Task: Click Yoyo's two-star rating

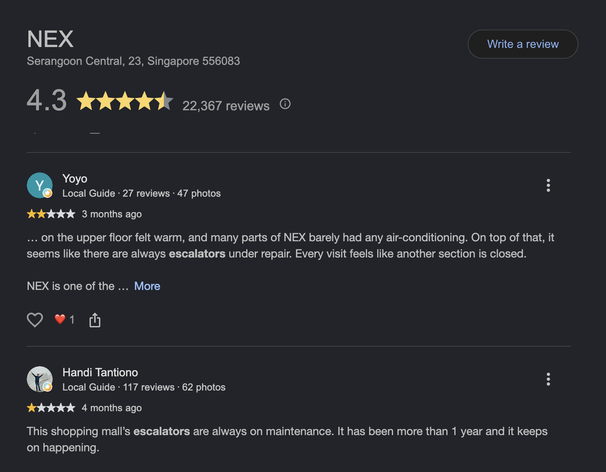Action: click(x=51, y=214)
